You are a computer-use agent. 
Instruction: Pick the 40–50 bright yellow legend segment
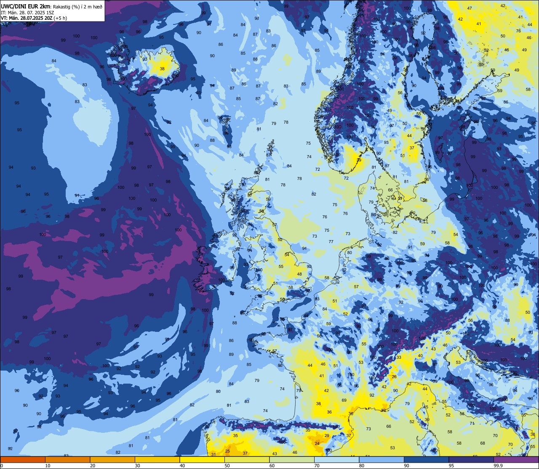(202, 459)
